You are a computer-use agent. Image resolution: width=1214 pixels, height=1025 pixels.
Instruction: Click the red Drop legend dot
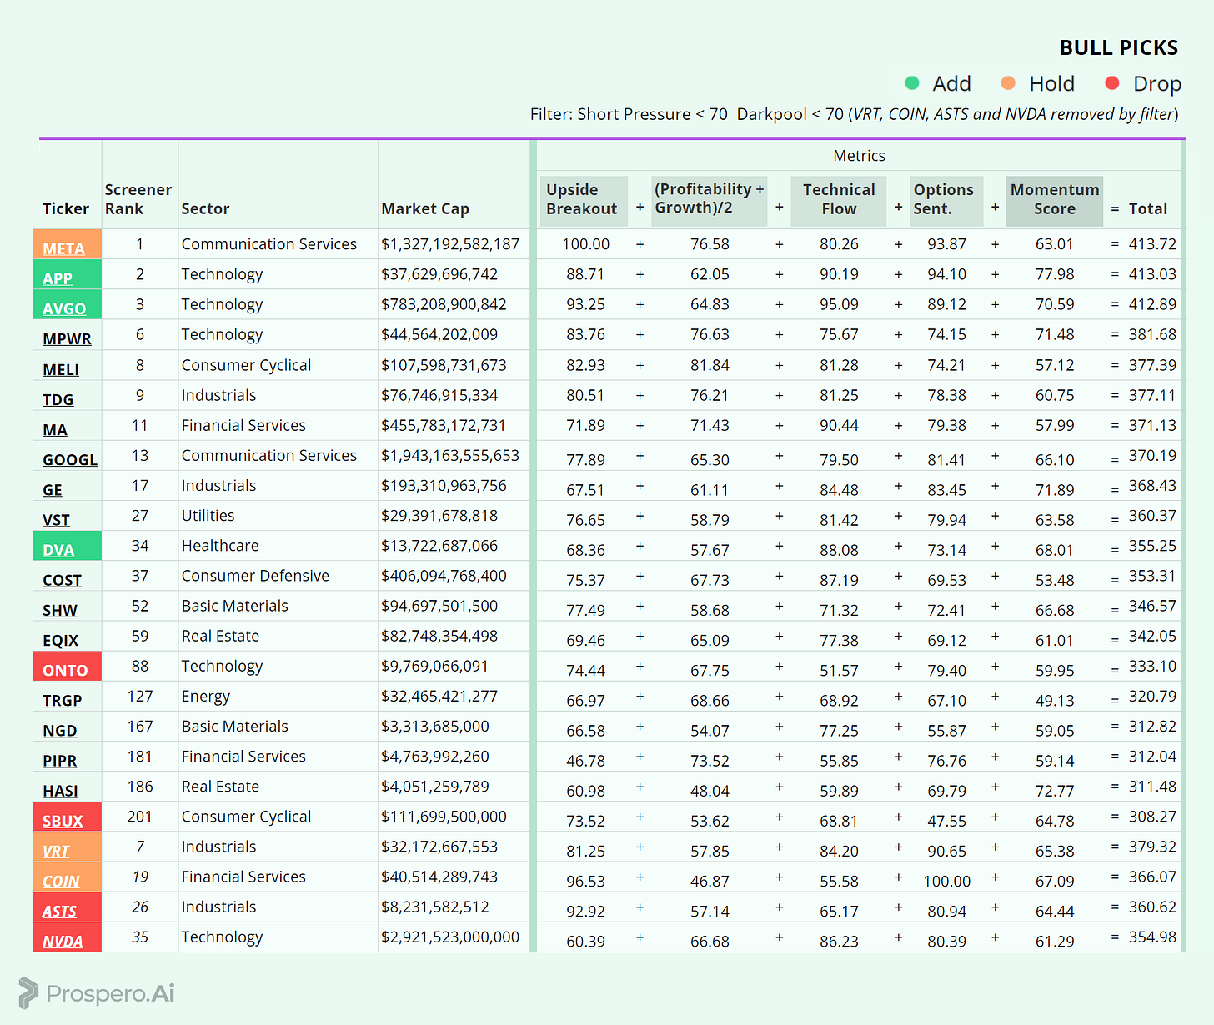[x=1111, y=83]
